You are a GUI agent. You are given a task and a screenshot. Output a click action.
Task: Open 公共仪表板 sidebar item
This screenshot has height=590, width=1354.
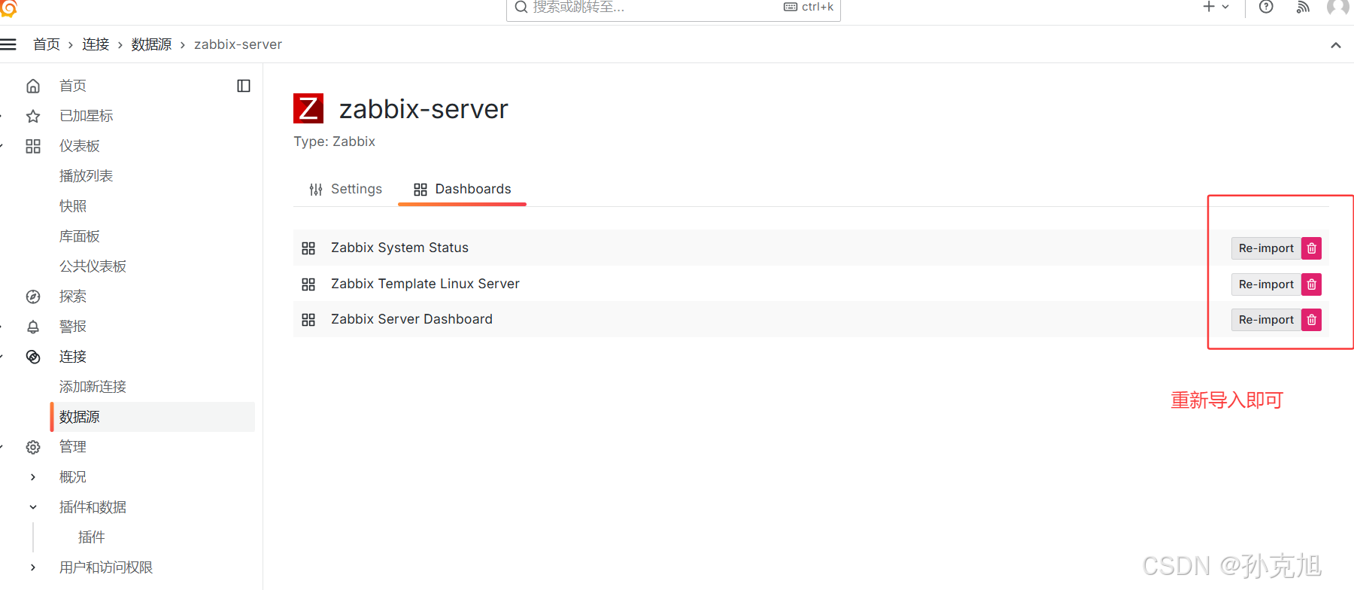pyautogui.click(x=93, y=266)
